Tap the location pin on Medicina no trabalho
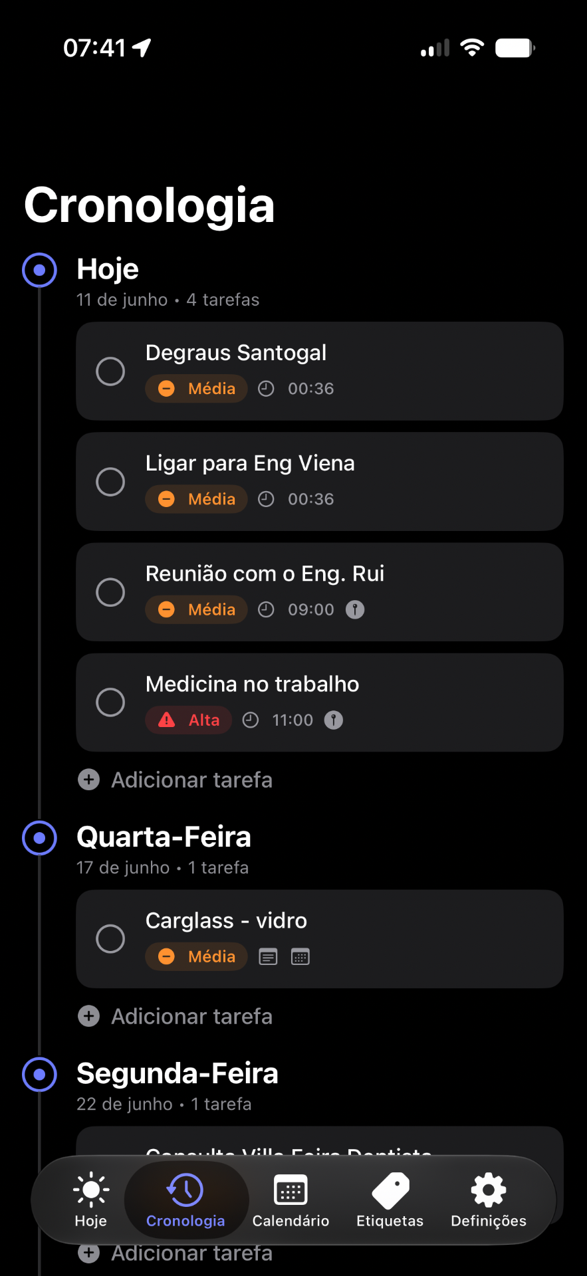587x1276 pixels. point(334,720)
